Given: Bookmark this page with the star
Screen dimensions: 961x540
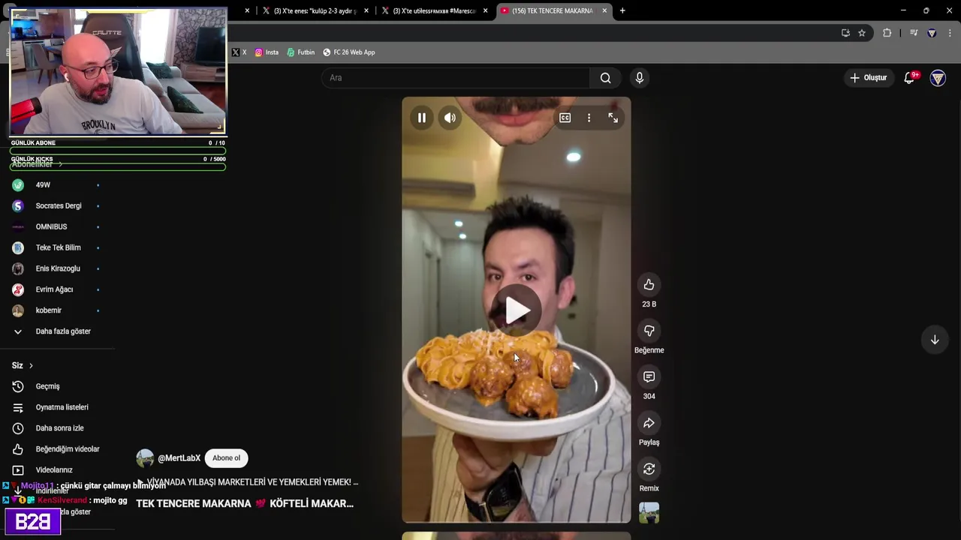Looking at the screenshot, I should (862, 33).
